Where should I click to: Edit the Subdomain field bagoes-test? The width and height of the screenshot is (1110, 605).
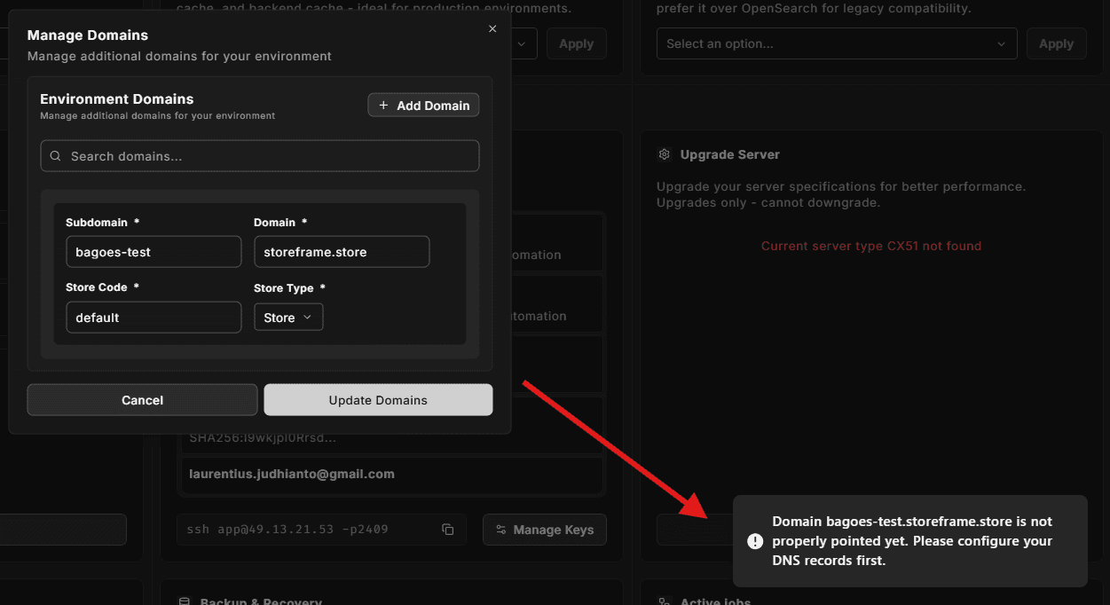[154, 252]
